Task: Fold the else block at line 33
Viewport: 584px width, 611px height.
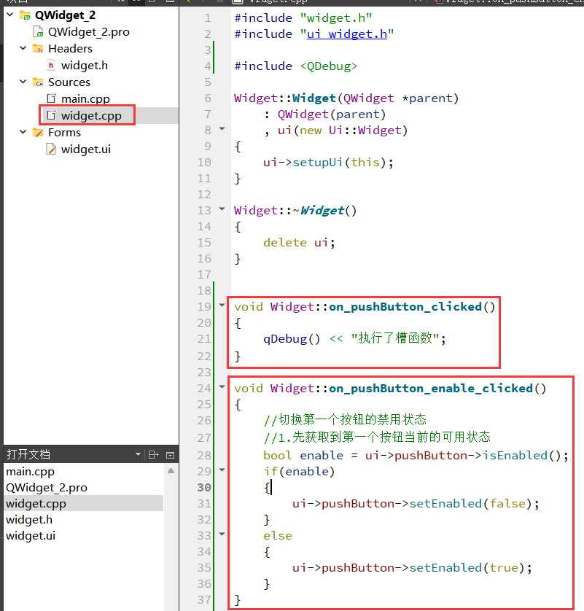Action: pyautogui.click(x=222, y=535)
